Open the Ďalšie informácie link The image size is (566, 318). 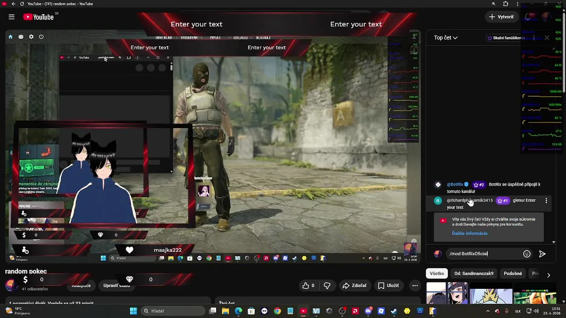[470, 233]
